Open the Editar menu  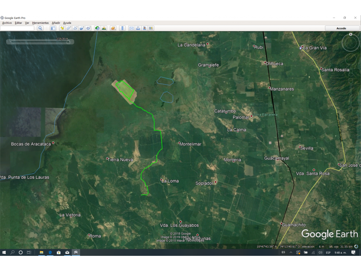click(x=18, y=23)
